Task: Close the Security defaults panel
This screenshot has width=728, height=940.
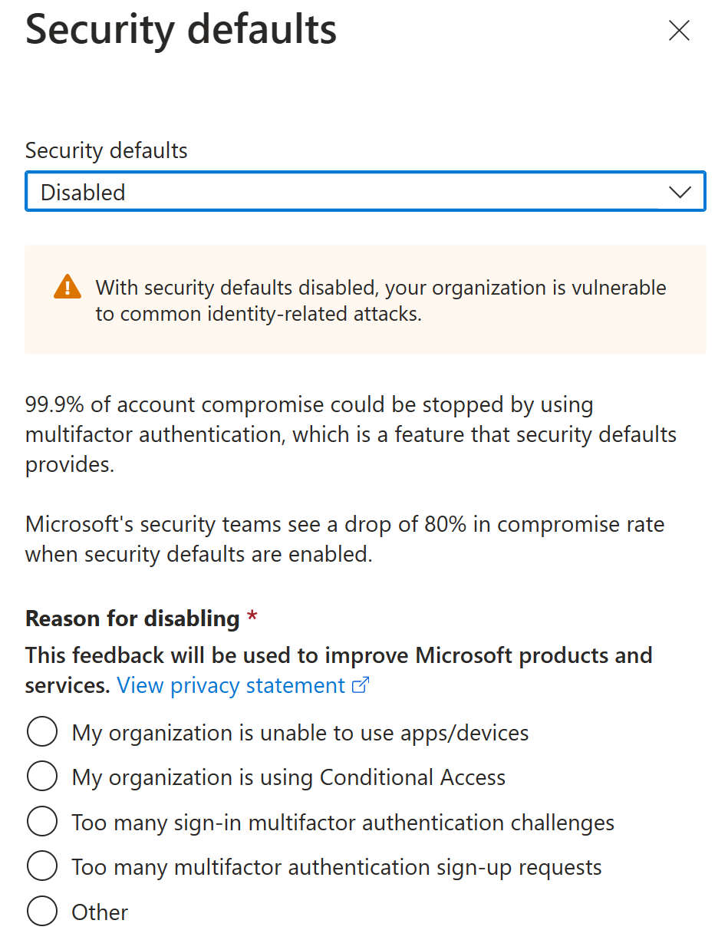Action: 679,31
